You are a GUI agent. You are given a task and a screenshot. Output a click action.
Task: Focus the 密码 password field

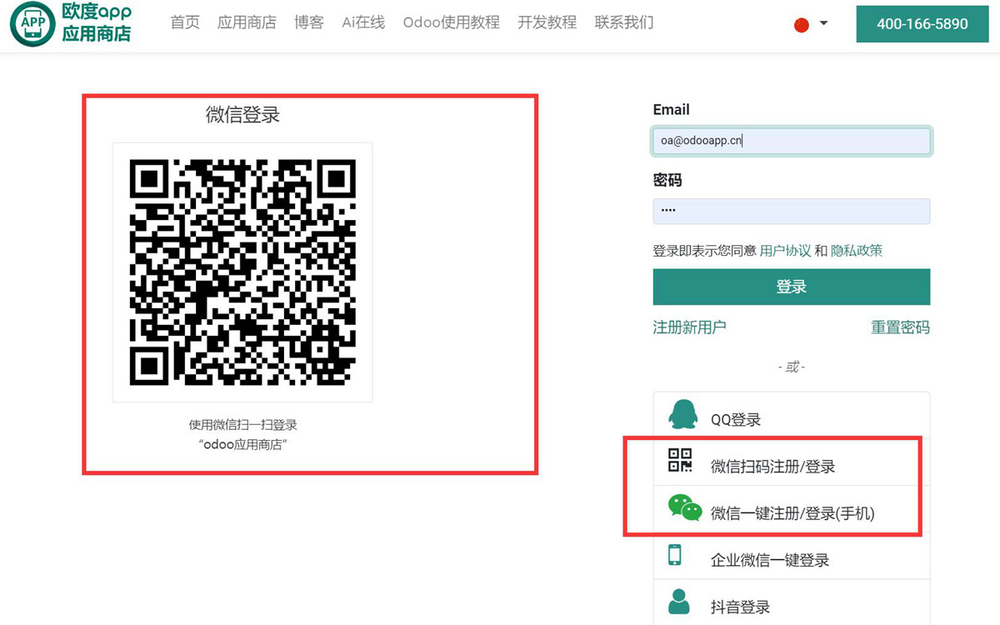792,211
